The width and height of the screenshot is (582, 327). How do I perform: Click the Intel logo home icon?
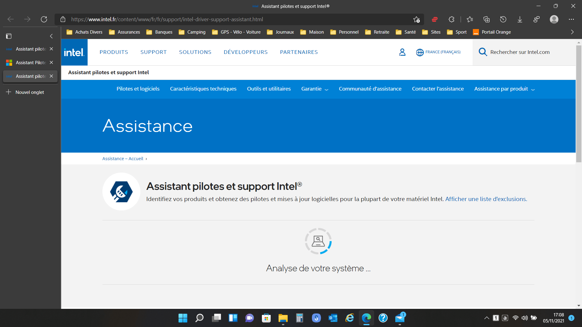click(74, 52)
